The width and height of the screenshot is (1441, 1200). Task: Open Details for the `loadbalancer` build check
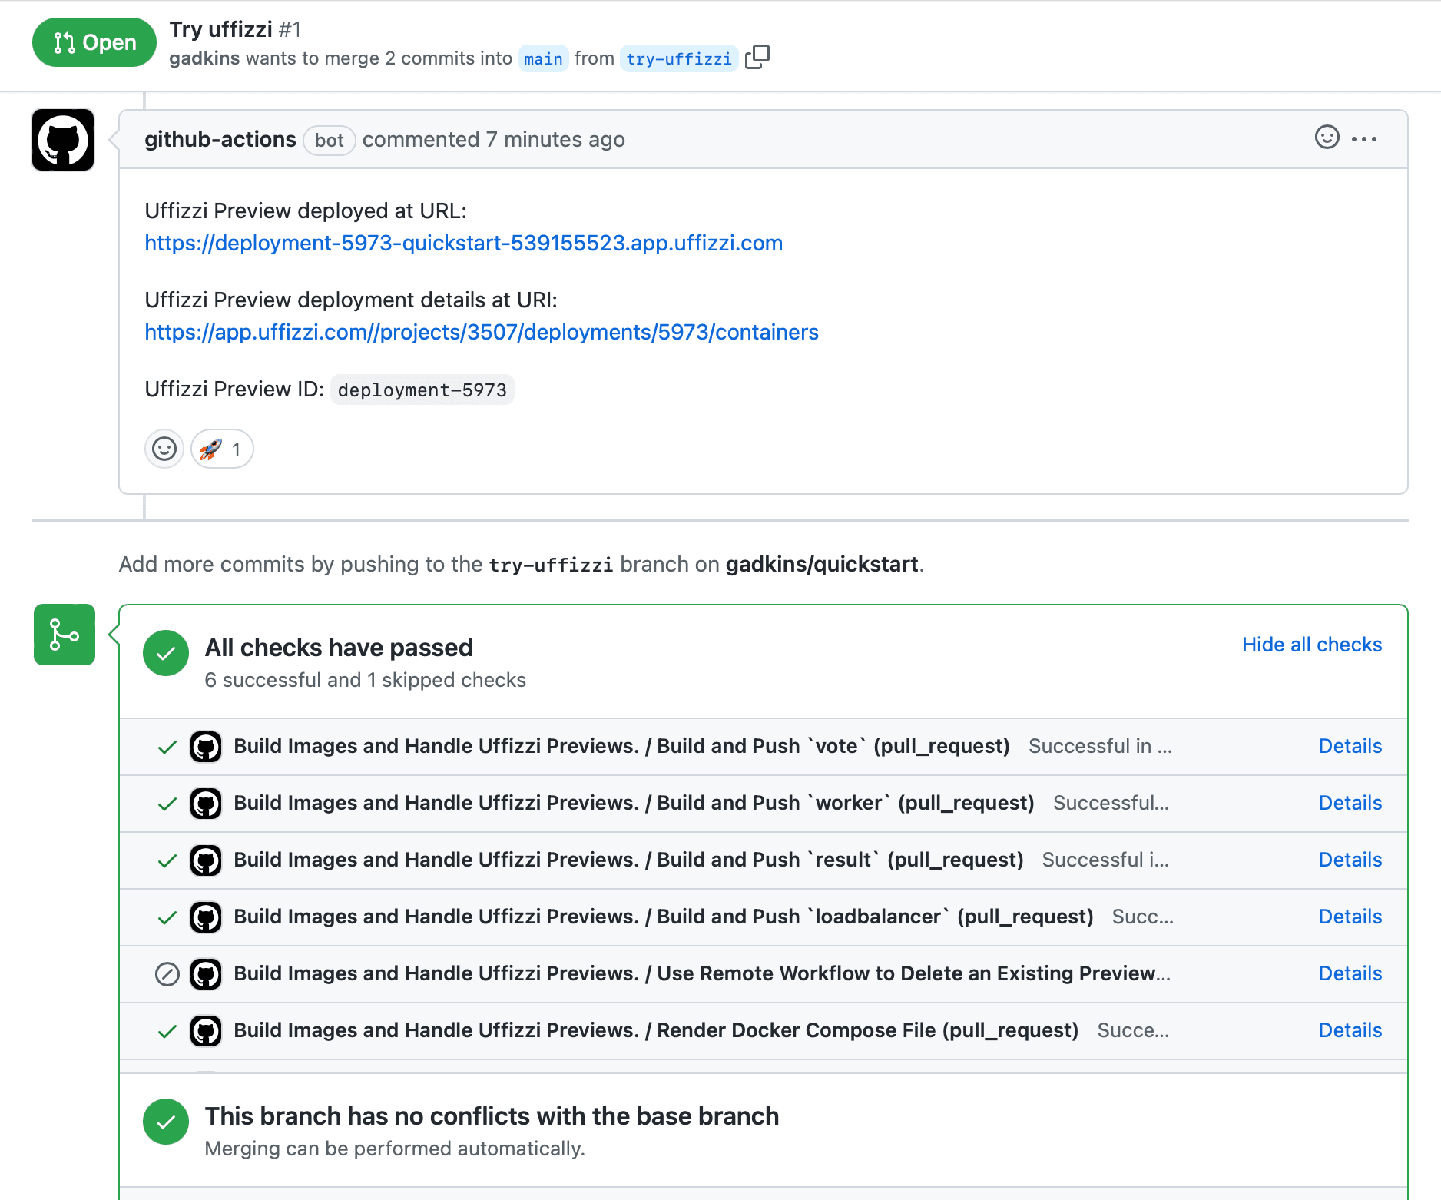[x=1350, y=917]
